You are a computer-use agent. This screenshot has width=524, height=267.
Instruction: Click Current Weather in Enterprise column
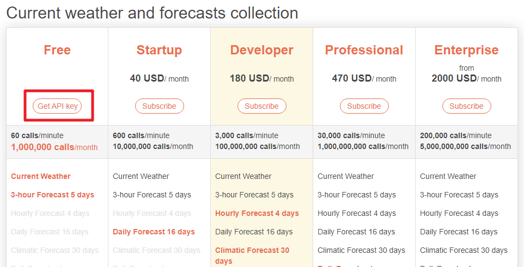click(x=448, y=176)
